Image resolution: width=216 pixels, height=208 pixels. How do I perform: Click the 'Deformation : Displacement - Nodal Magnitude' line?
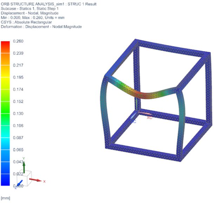[x=41, y=27]
